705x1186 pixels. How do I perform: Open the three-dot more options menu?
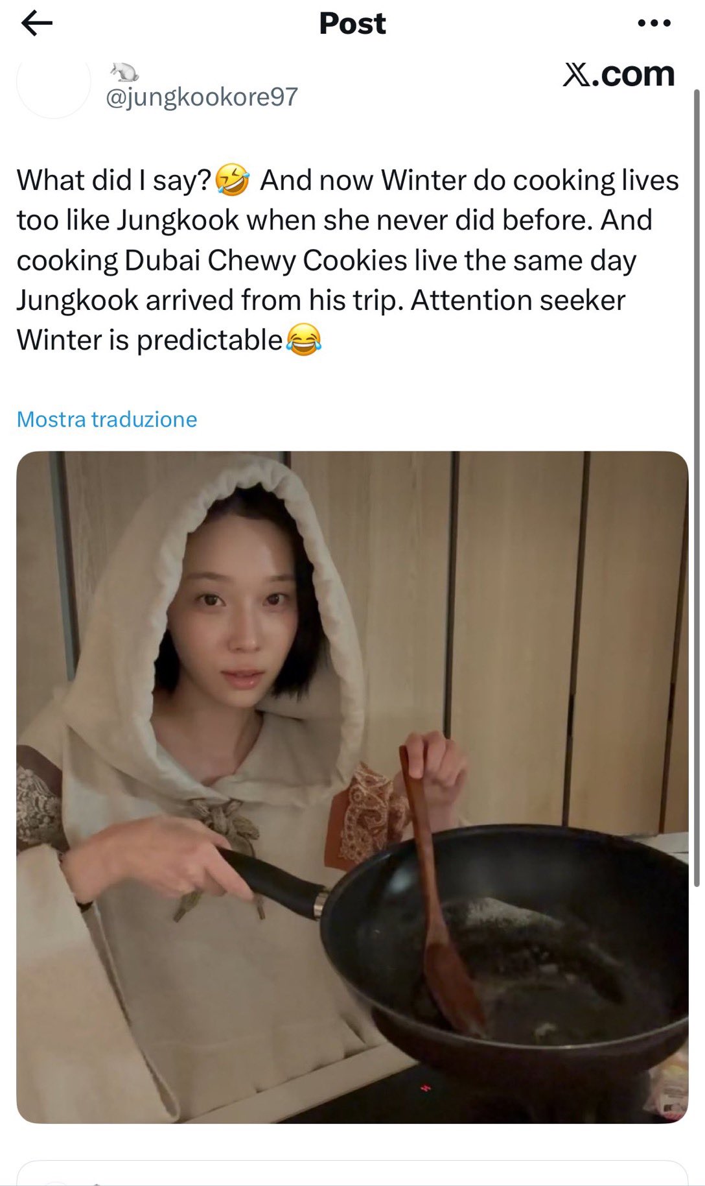[x=654, y=23]
